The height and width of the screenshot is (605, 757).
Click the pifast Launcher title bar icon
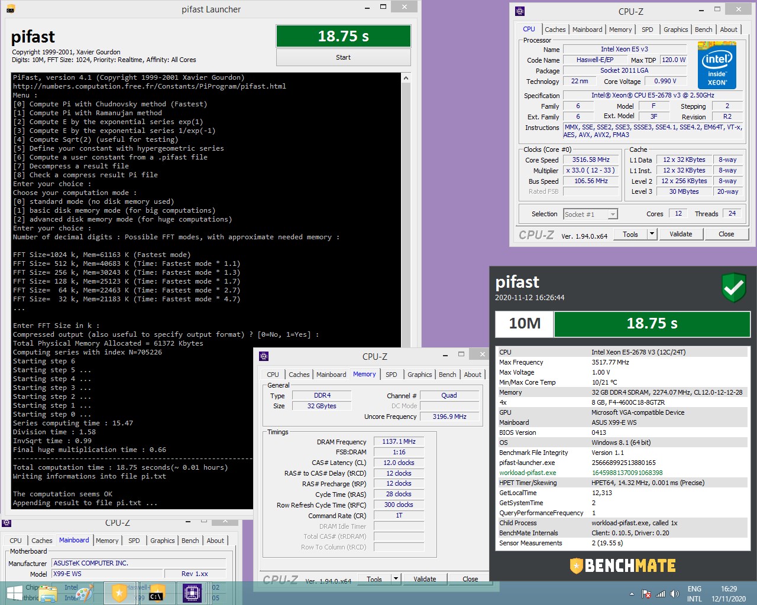pos(11,9)
